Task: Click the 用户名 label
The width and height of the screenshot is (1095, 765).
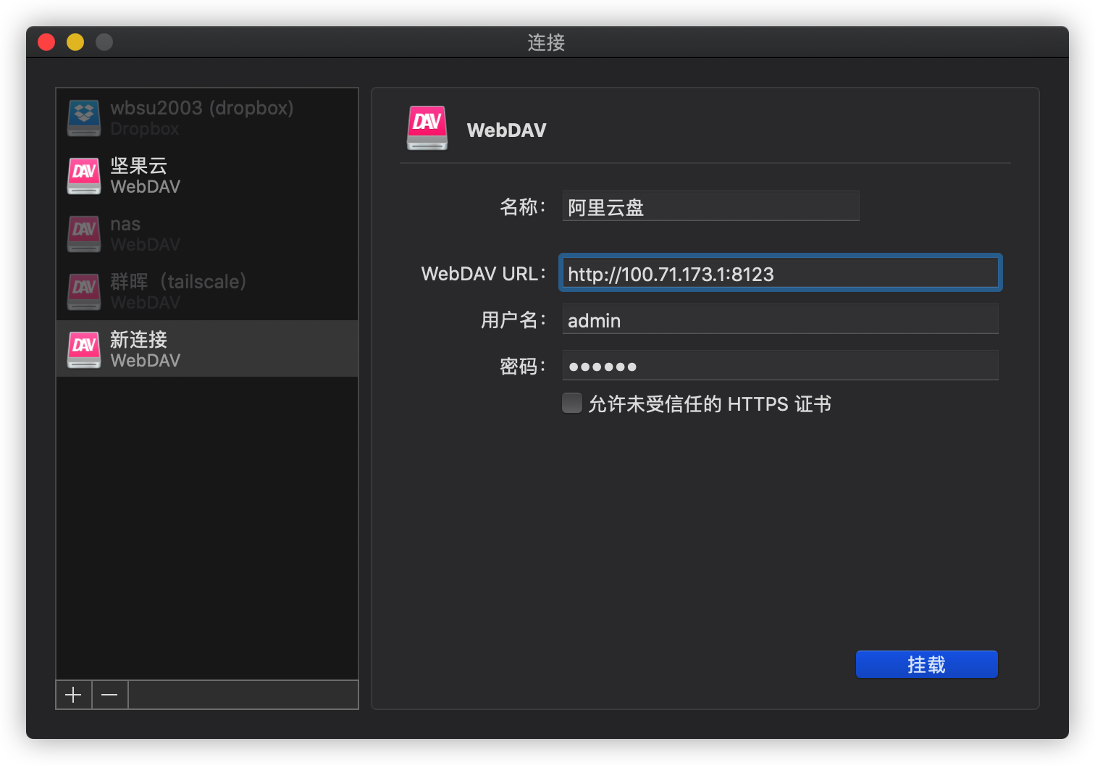Action: click(513, 320)
